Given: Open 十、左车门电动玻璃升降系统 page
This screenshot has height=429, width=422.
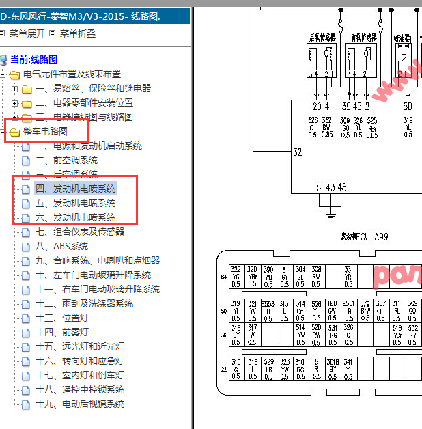Looking at the screenshot, I should (x=94, y=275).
